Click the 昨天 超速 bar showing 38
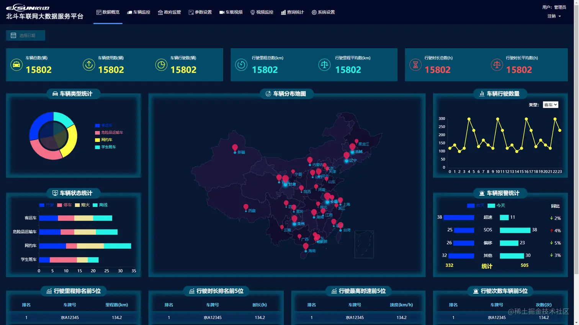Viewport: 579px width, 325px height. coord(459,218)
